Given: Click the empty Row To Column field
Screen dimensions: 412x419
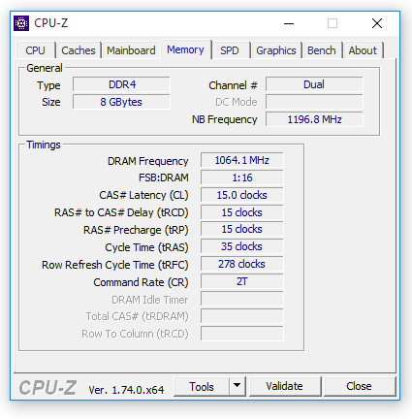Looking at the screenshot, I should 241,334.
